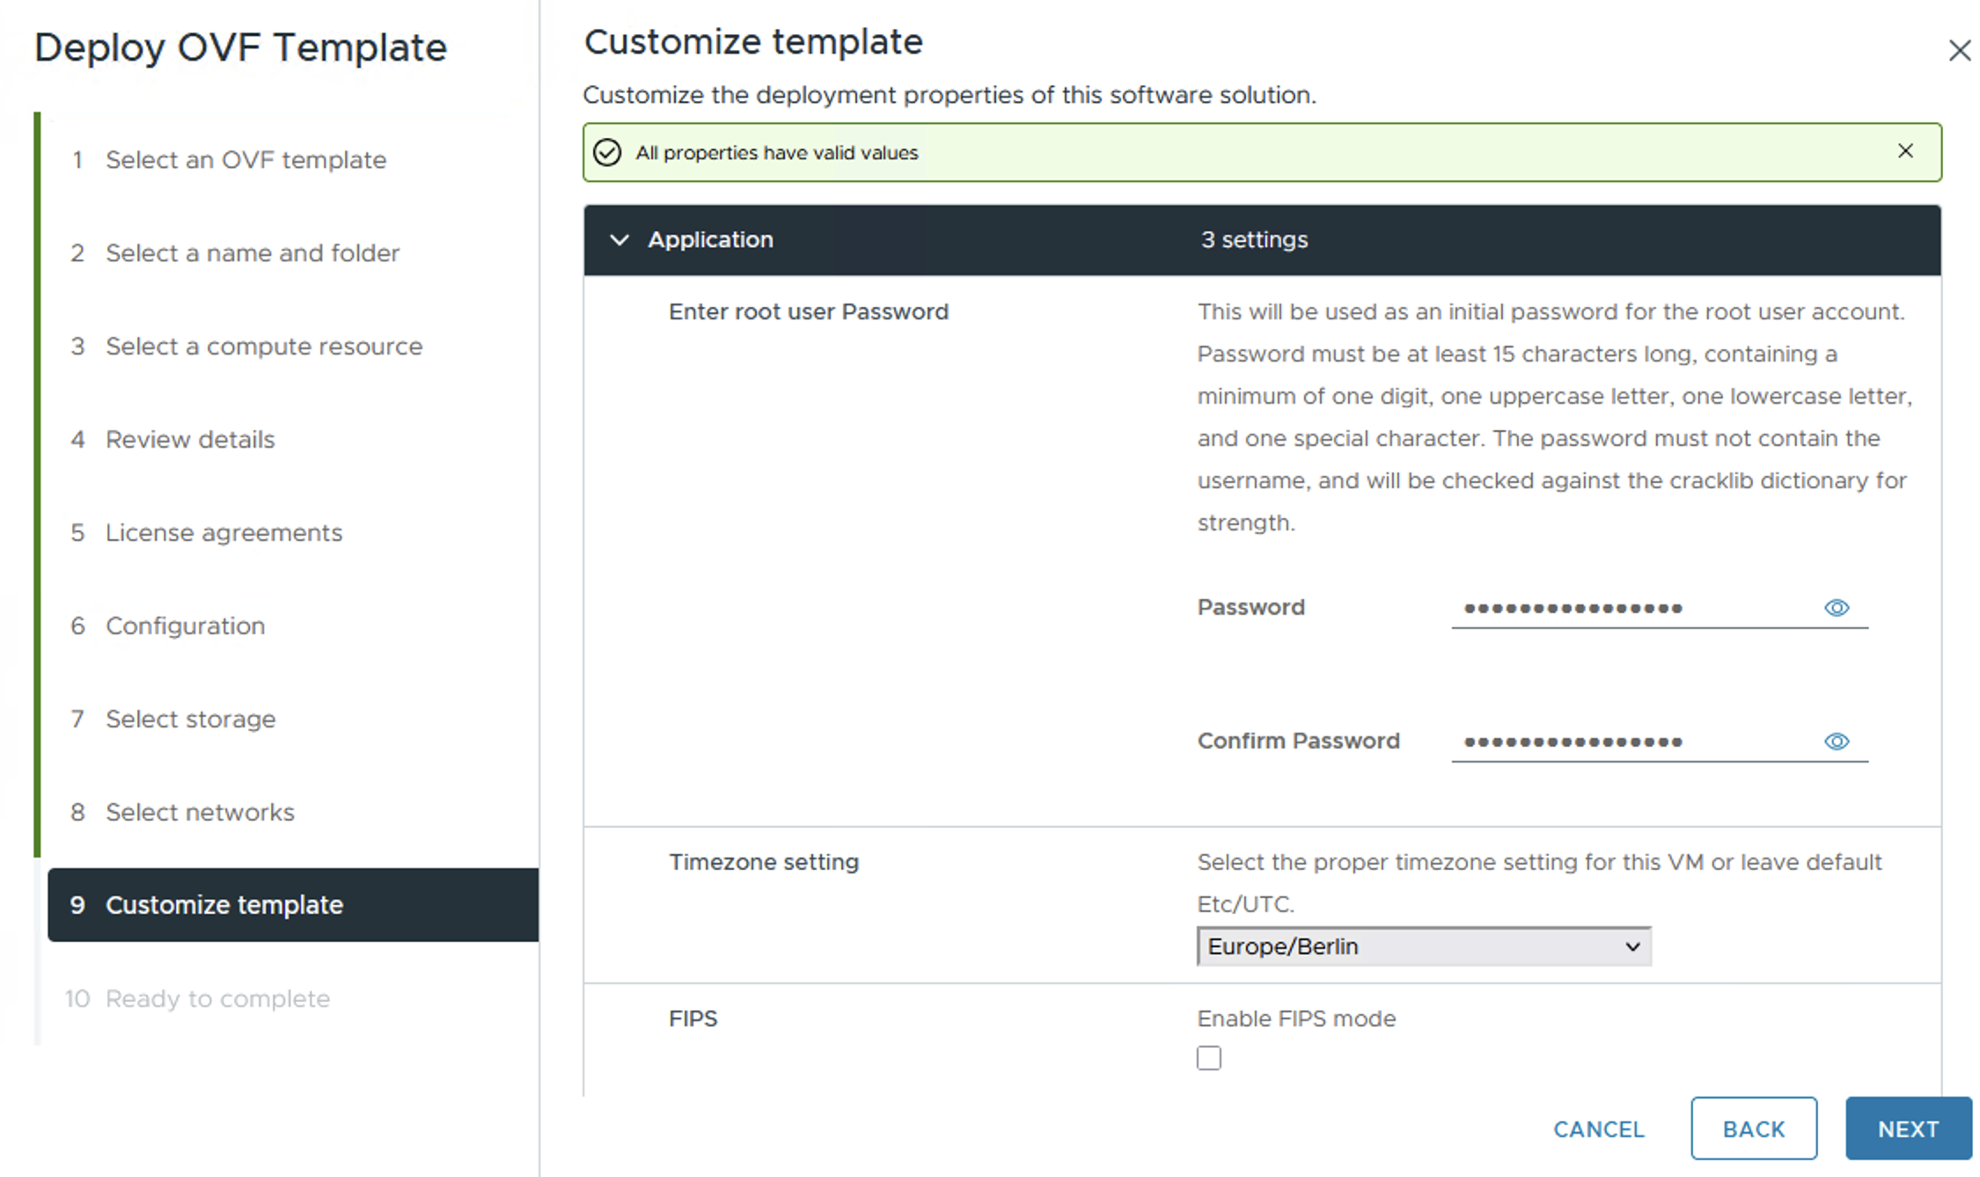
Task: Collapse the Application settings section
Action: click(x=620, y=240)
